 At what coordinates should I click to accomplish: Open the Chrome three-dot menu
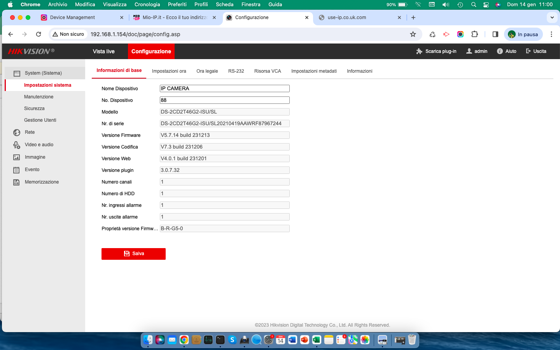pos(551,34)
